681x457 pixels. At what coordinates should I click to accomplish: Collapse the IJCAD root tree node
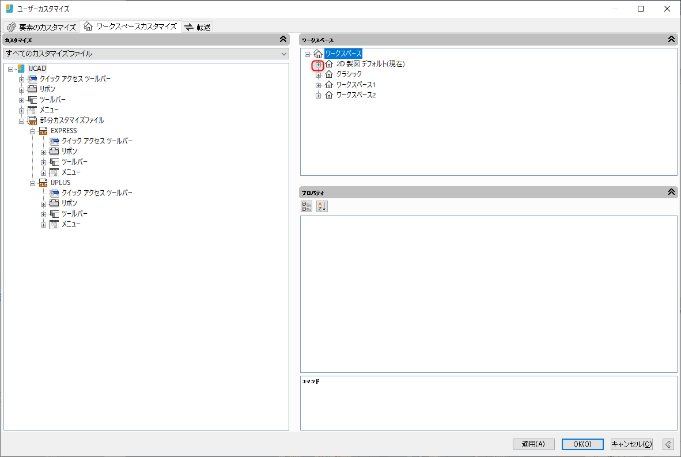(x=11, y=69)
